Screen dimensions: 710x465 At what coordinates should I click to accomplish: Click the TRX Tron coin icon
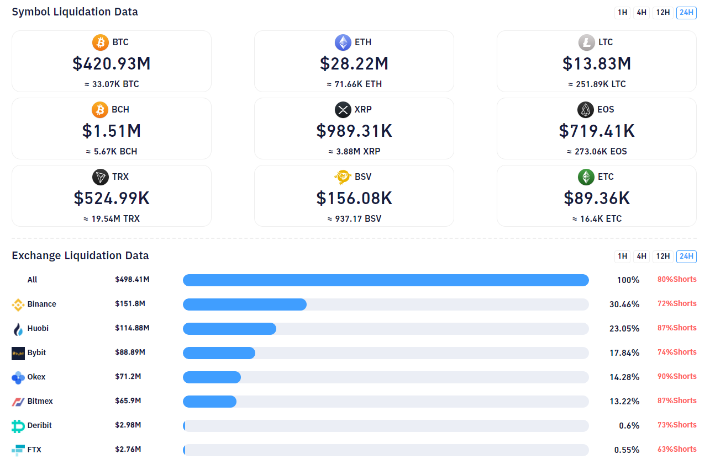(101, 177)
